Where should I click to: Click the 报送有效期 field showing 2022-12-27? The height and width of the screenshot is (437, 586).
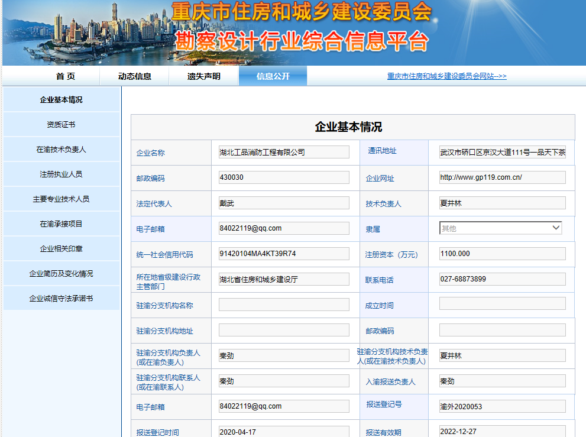502,431
